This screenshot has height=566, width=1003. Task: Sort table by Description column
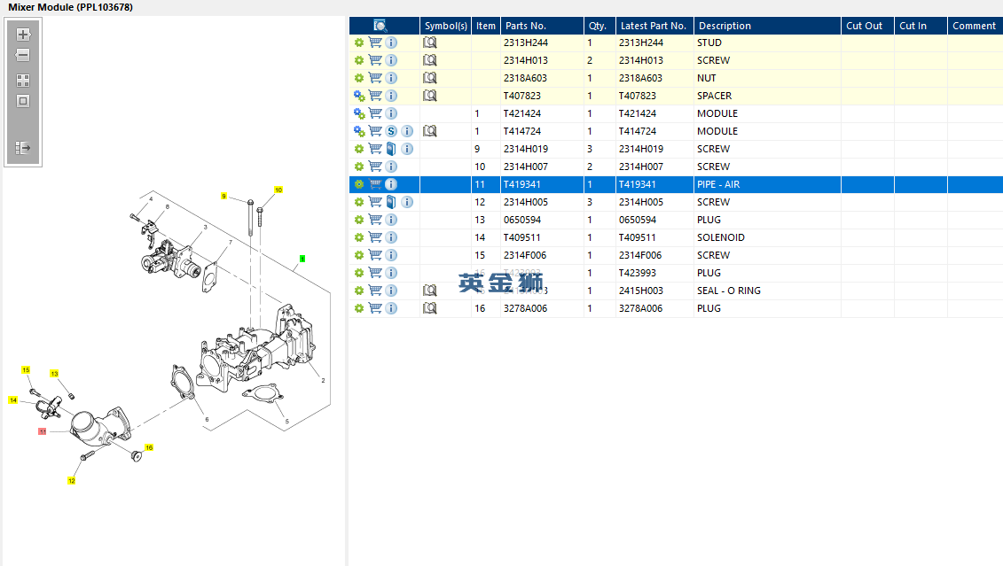pos(767,26)
